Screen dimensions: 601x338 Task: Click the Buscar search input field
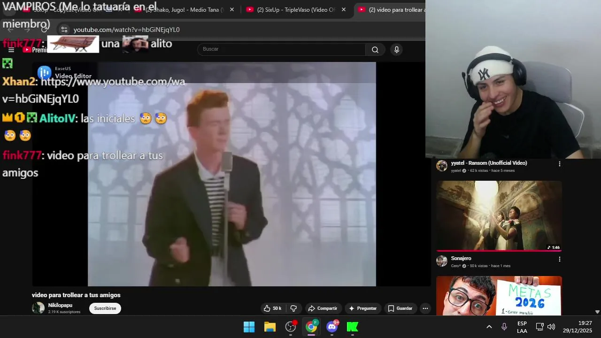tap(282, 49)
